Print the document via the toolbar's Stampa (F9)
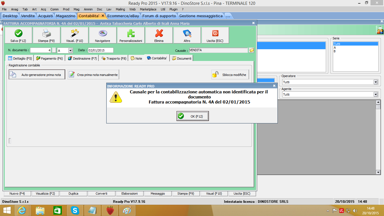The width and height of the screenshot is (384, 216). [x=46, y=35]
